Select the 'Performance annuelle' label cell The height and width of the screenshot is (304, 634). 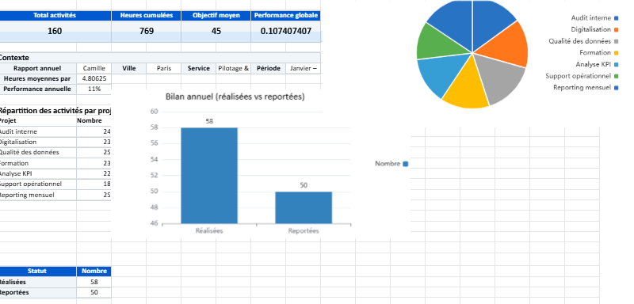click(37, 89)
